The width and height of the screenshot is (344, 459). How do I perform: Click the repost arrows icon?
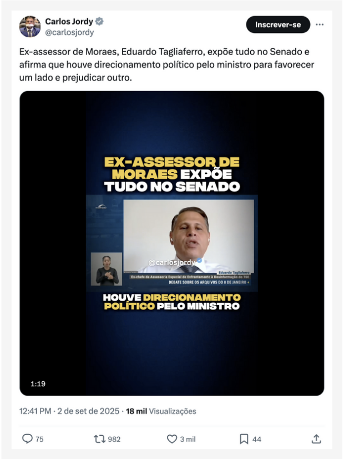coord(99,439)
